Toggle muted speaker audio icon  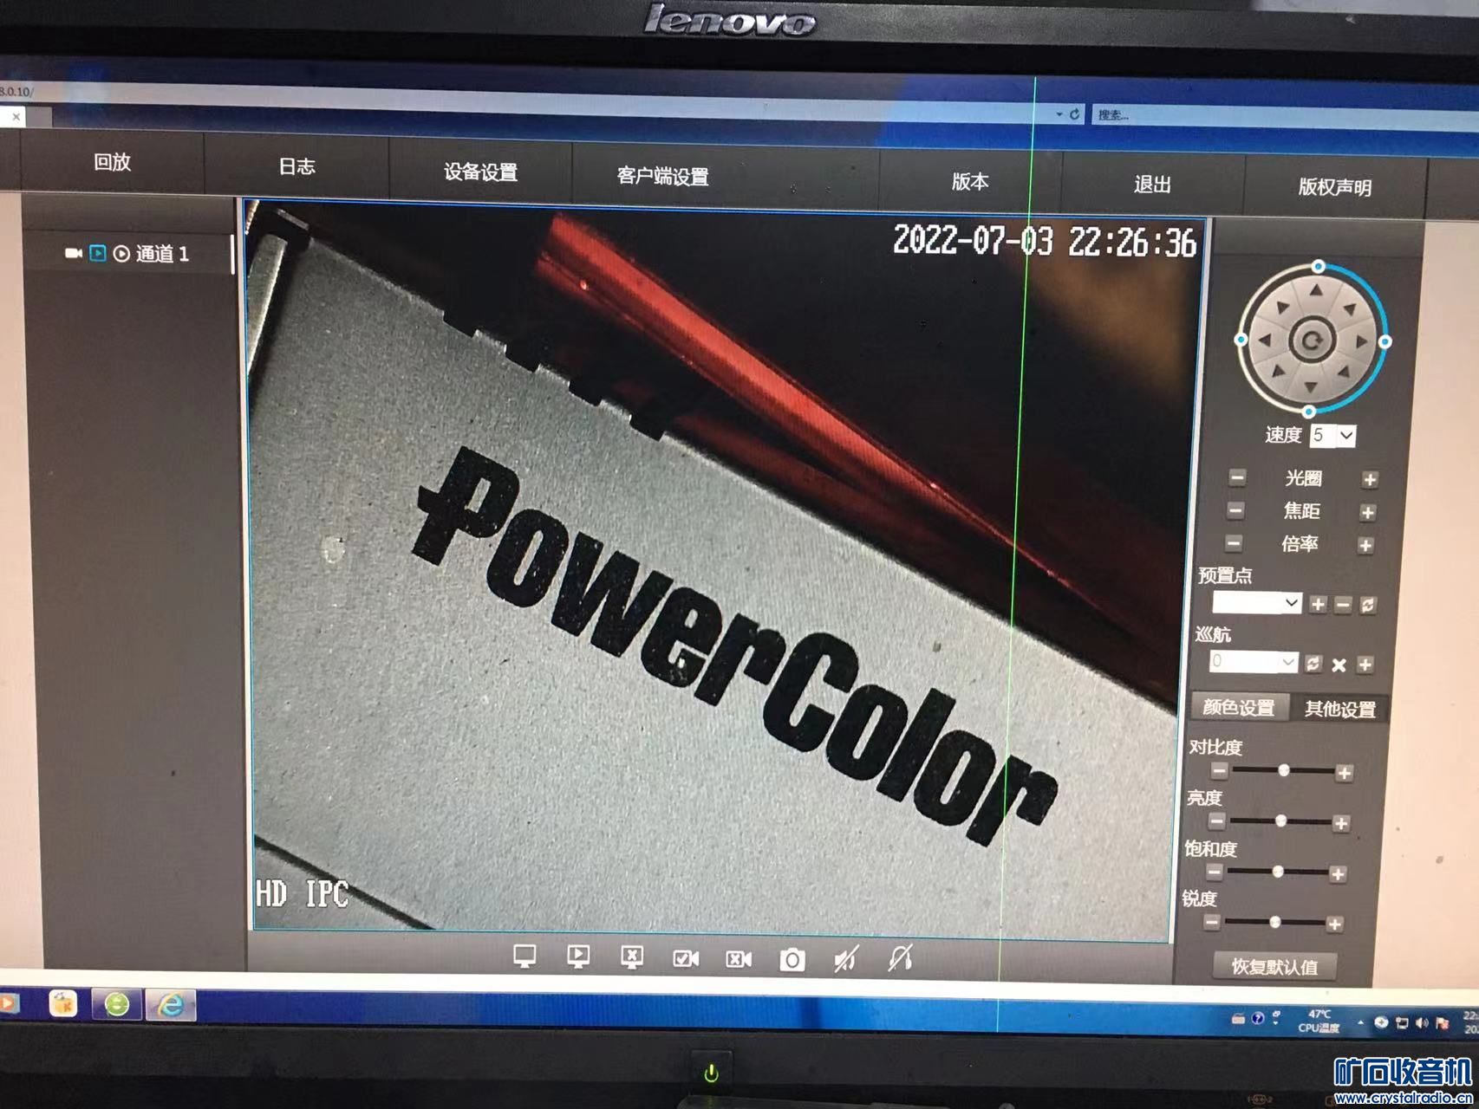tap(846, 959)
